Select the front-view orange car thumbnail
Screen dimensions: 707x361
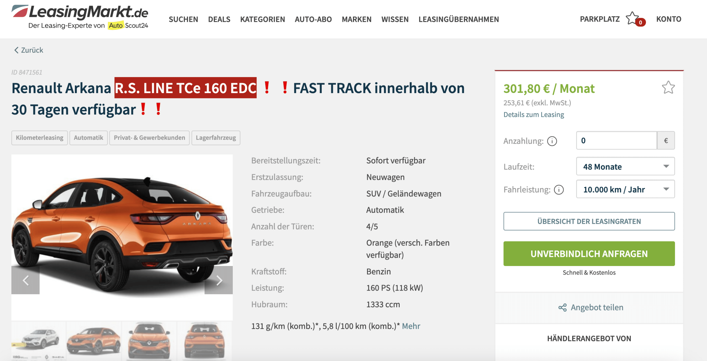pyautogui.click(x=149, y=341)
